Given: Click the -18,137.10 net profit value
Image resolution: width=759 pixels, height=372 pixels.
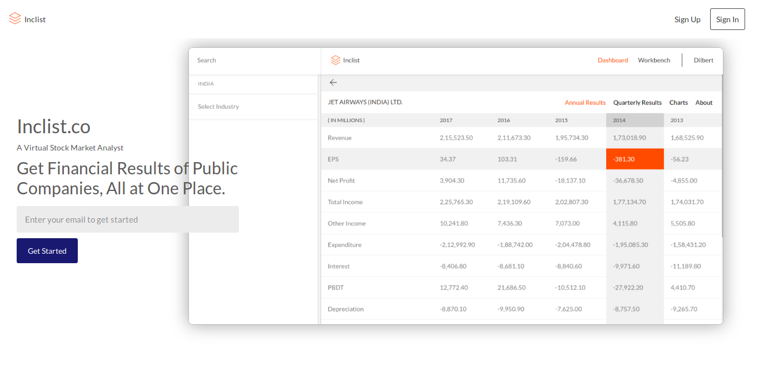Looking at the screenshot, I should tap(570, 180).
